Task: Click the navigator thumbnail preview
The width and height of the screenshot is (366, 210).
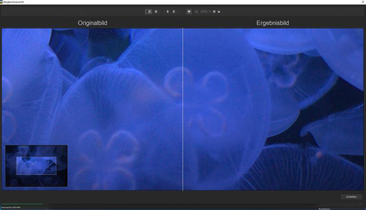Action: [x=37, y=166]
